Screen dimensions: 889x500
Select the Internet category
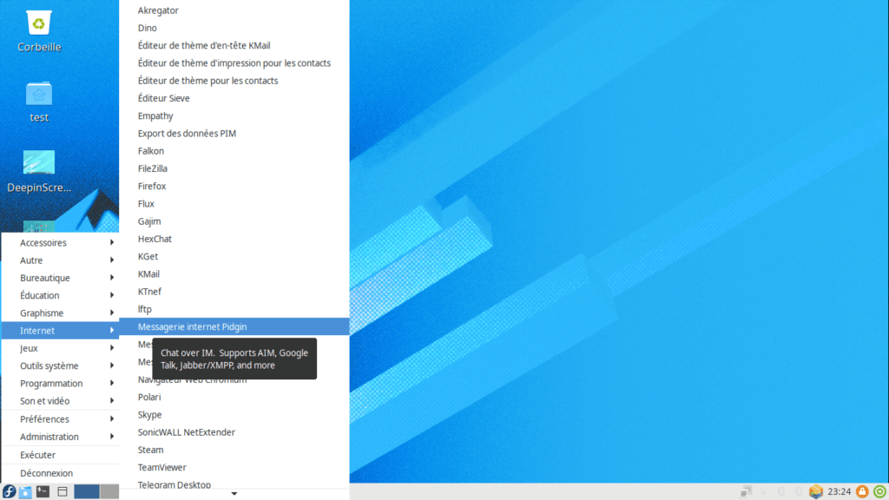[60, 331]
